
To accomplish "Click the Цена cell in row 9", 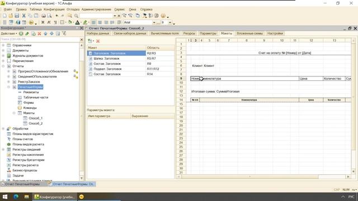I will [311, 79].
